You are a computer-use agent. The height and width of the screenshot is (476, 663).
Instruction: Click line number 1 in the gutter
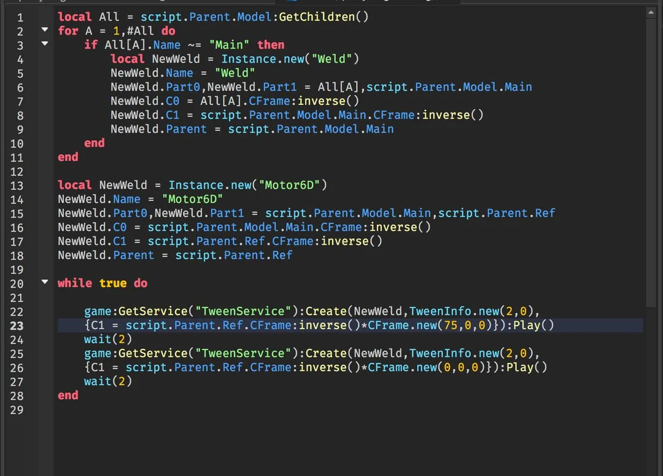[20, 17]
